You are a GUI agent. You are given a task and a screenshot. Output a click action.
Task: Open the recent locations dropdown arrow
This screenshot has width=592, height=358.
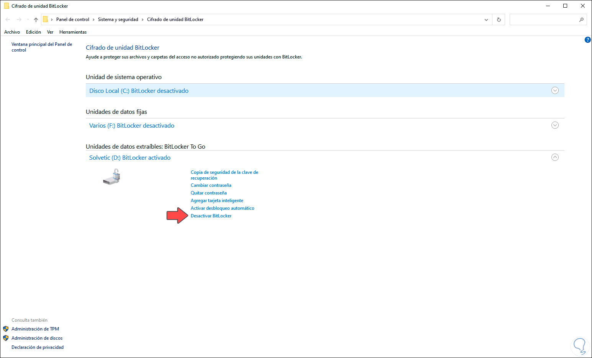tap(28, 19)
